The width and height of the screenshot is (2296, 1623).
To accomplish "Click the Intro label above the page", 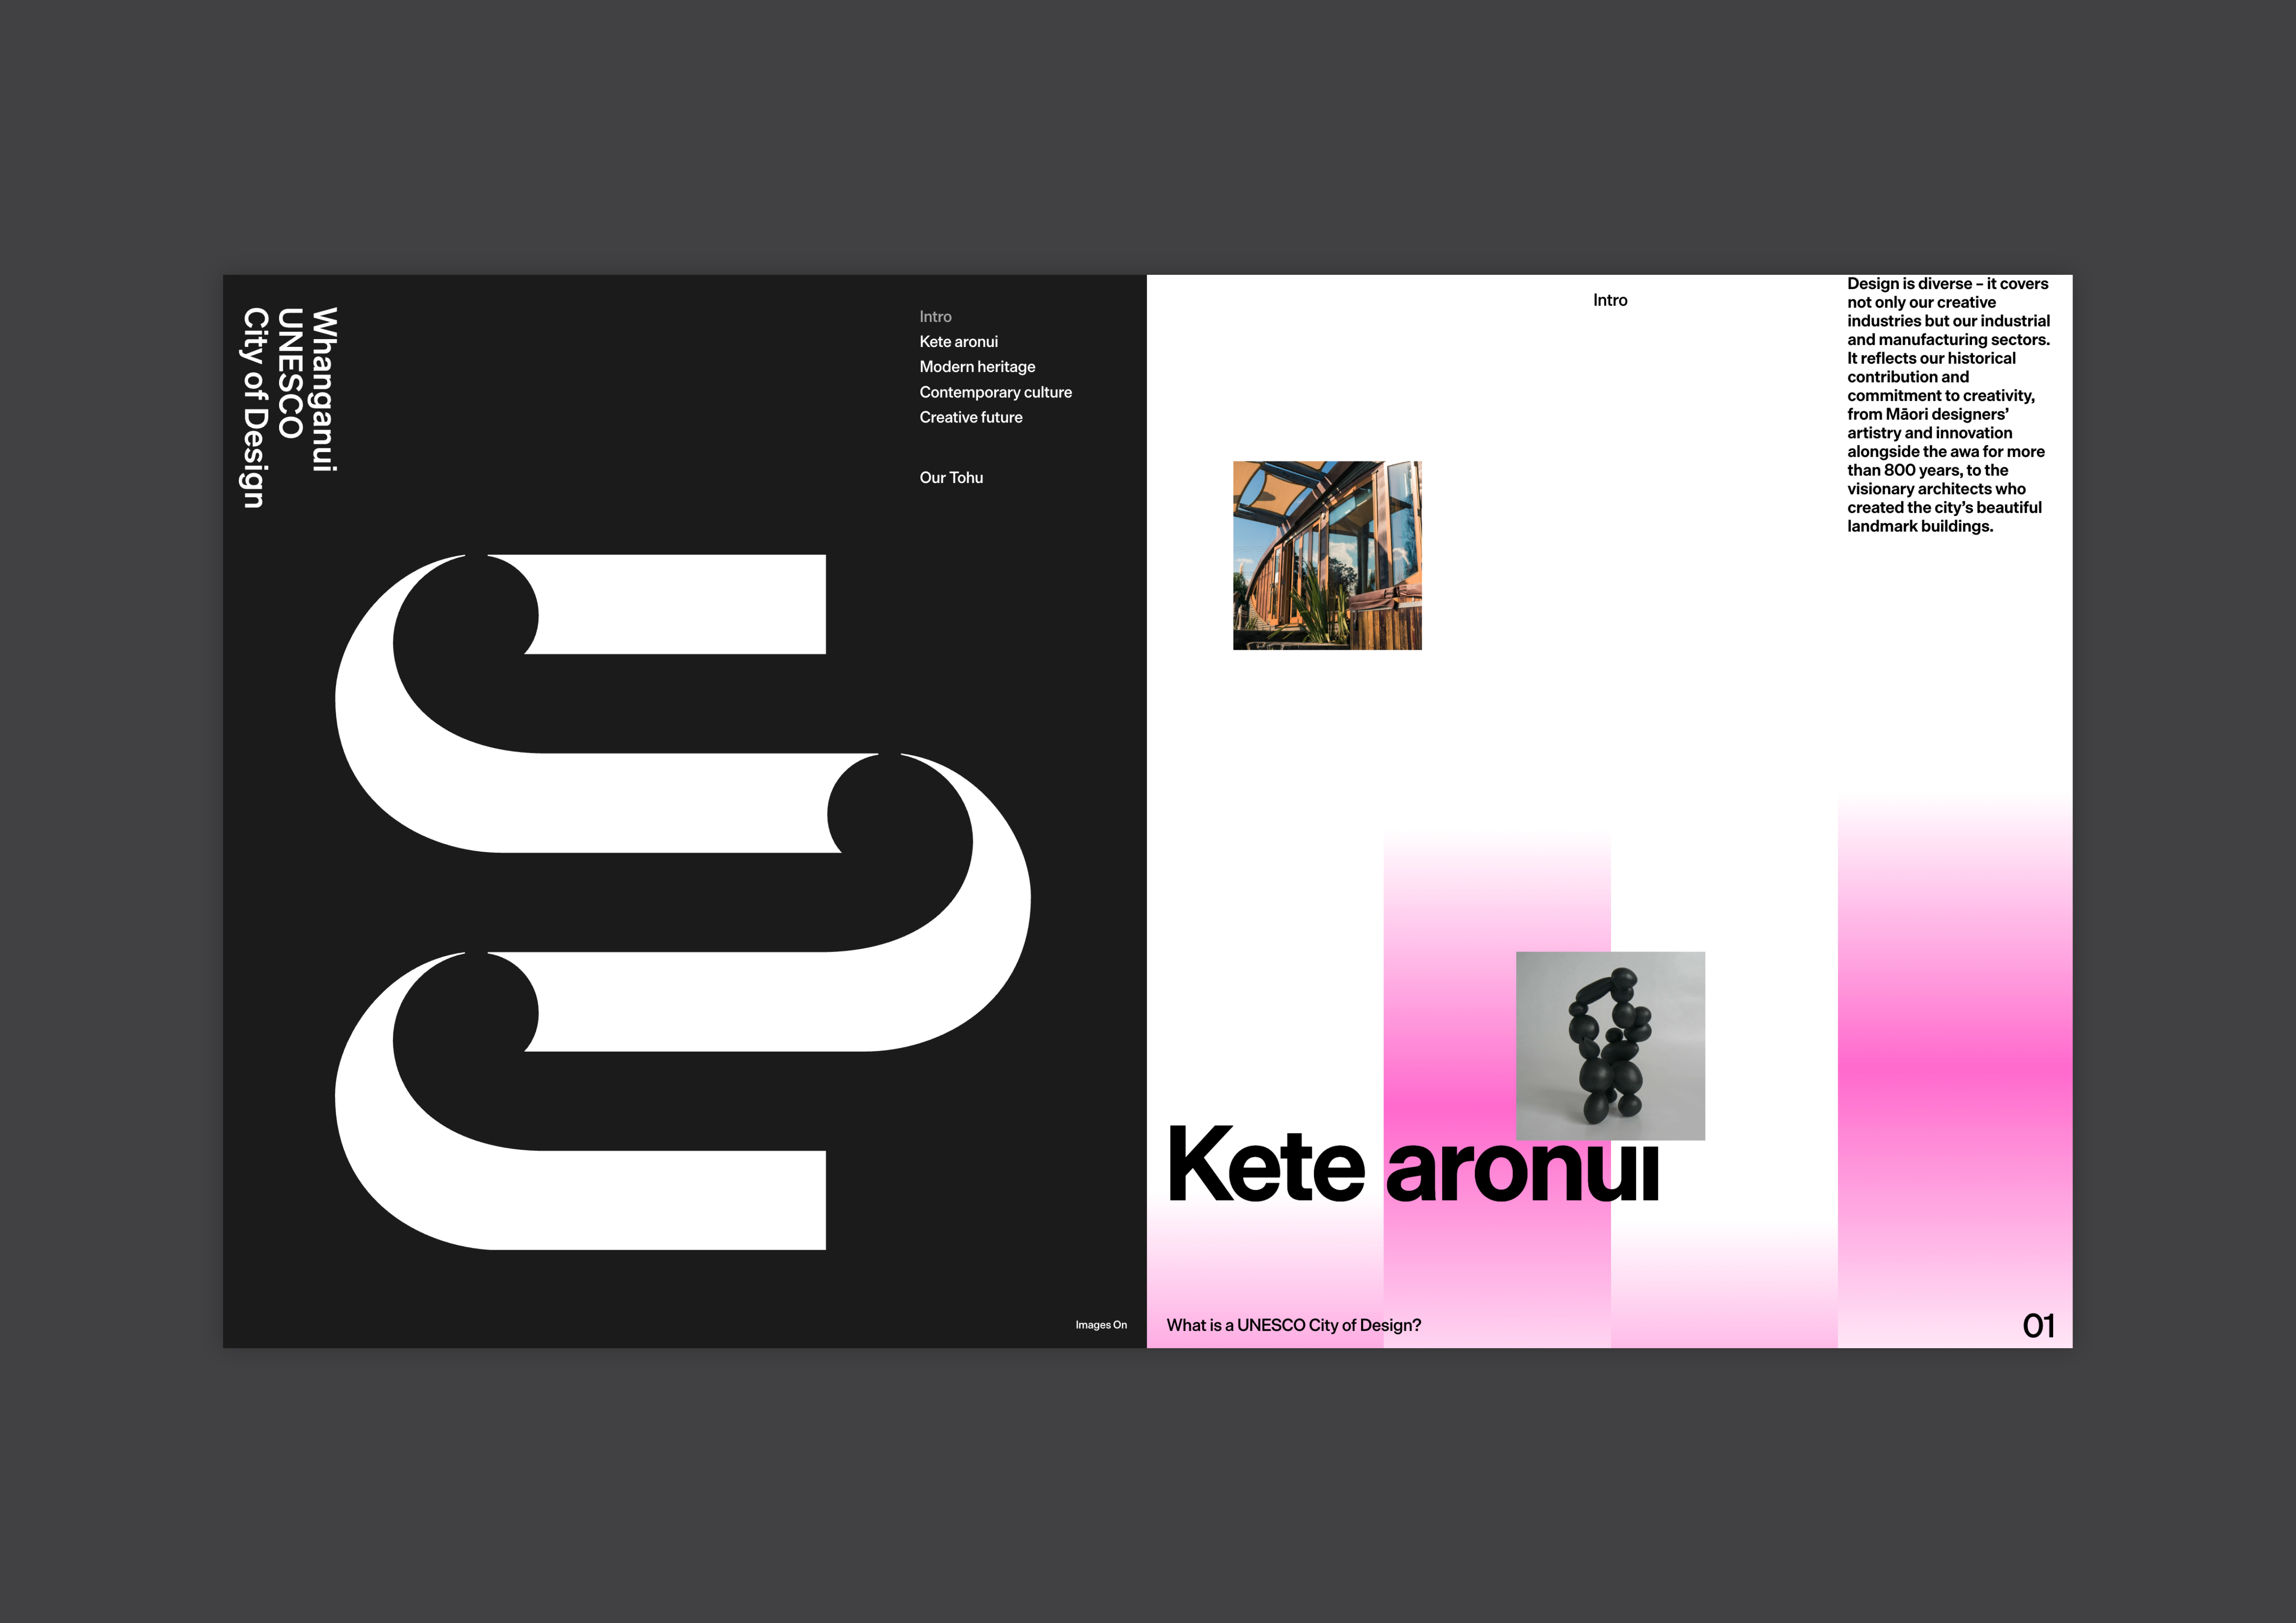I will (x=1610, y=300).
